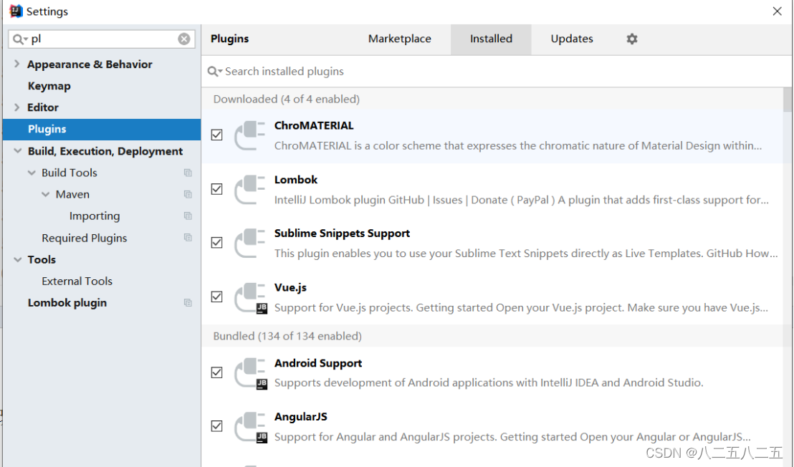794x467 pixels.
Task: Click the Lombok plugin icon
Action: click(x=249, y=189)
